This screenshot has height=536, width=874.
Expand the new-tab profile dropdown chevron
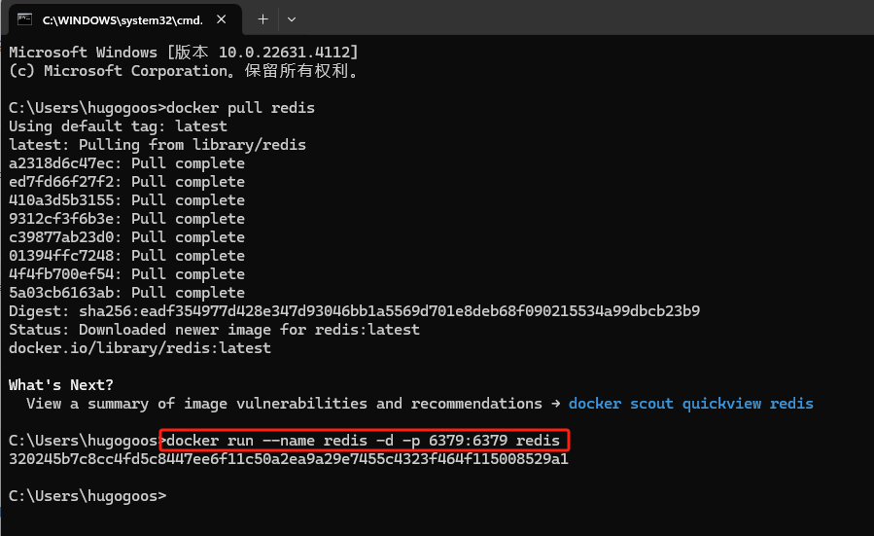292,19
